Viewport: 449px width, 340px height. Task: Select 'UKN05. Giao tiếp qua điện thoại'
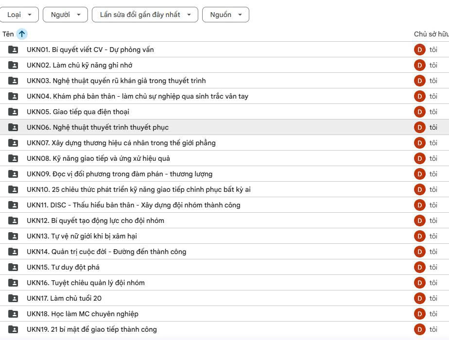pyautogui.click(x=78, y=112)
